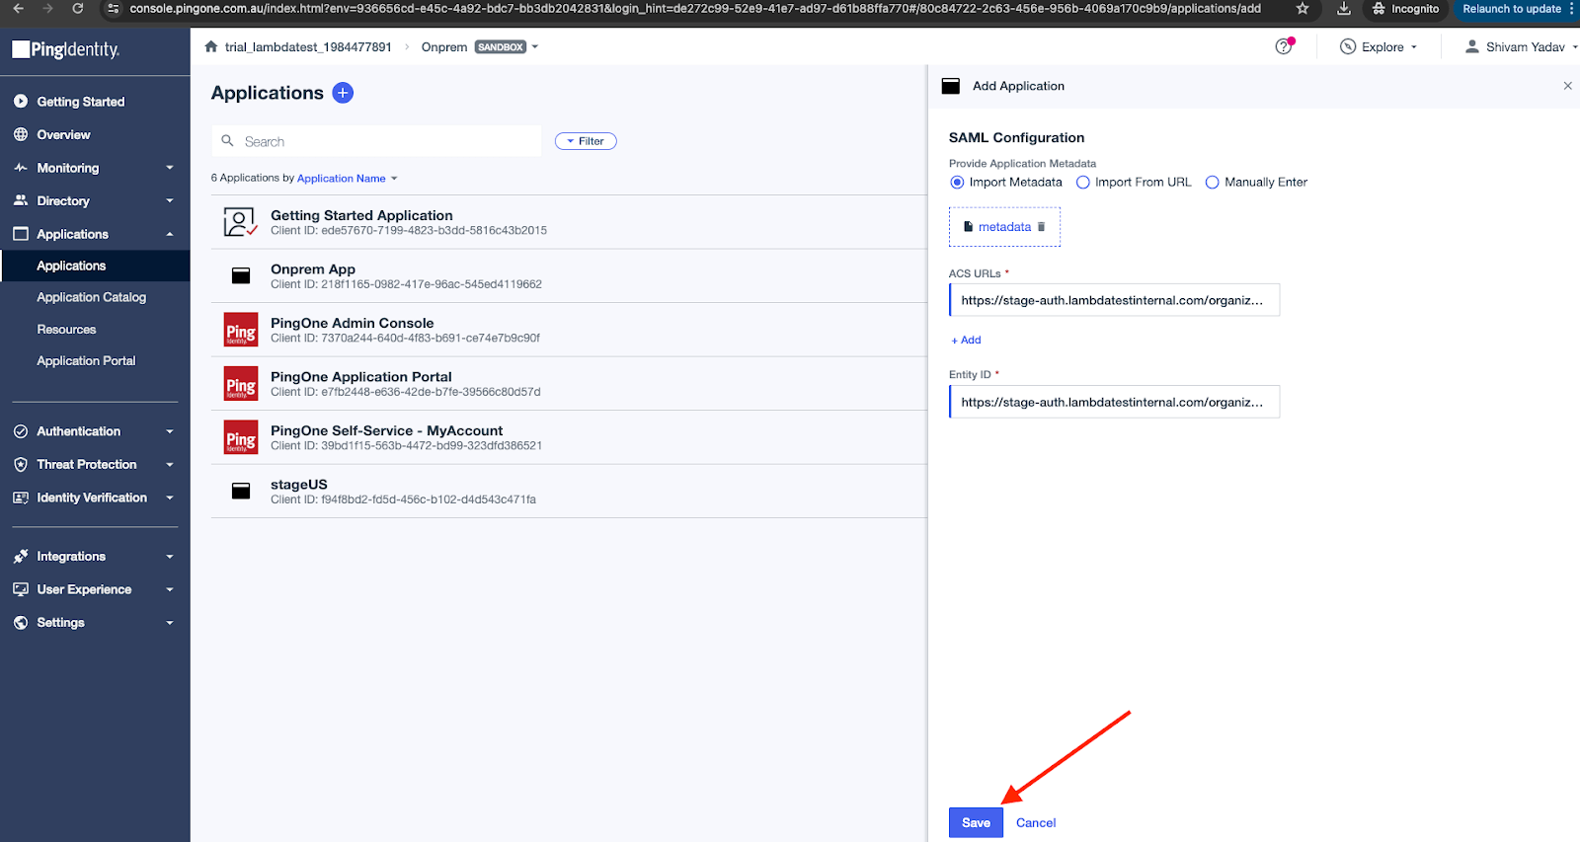Click the browser address bar URL

(x=695, y=9)
